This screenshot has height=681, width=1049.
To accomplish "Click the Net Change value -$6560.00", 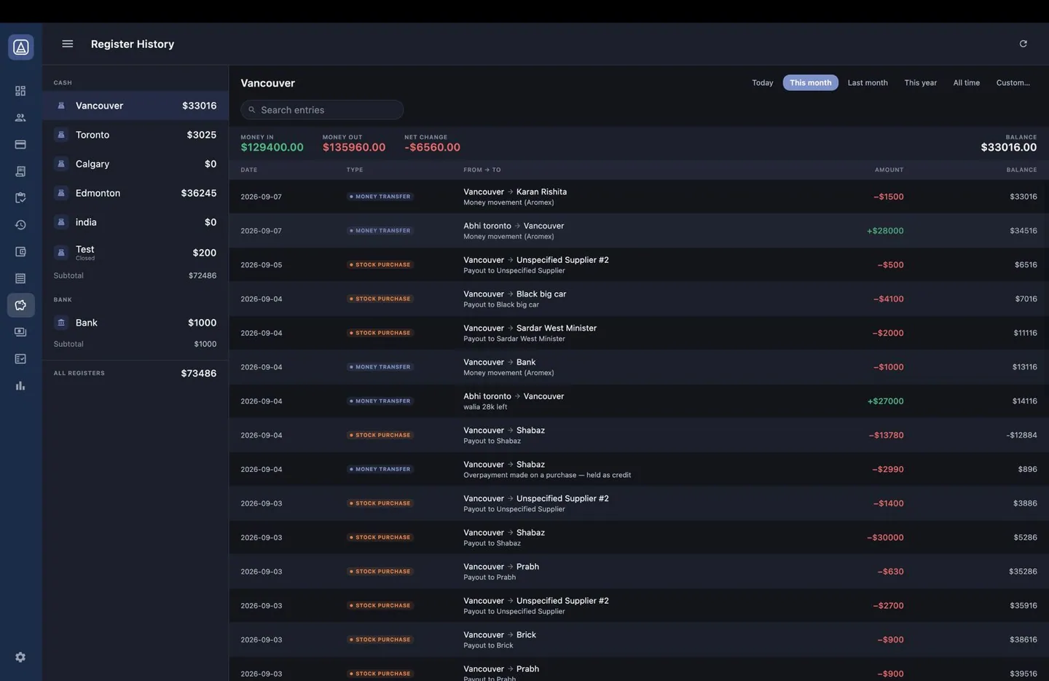I will point(432,147).
